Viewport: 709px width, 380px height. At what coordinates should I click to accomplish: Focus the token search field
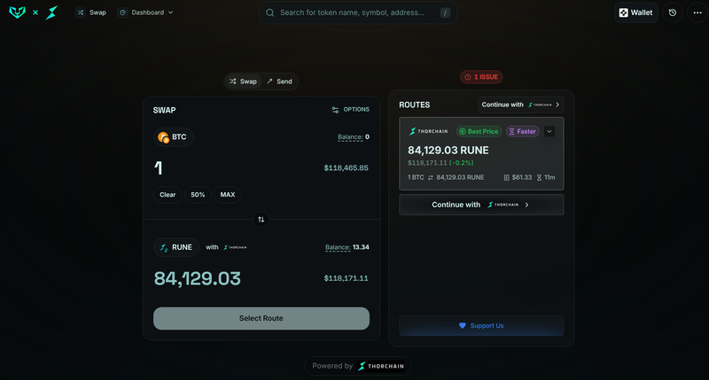[354, 12]
